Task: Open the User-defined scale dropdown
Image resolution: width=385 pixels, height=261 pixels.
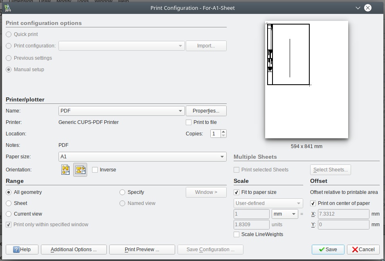Action: [x=268, y=203]
